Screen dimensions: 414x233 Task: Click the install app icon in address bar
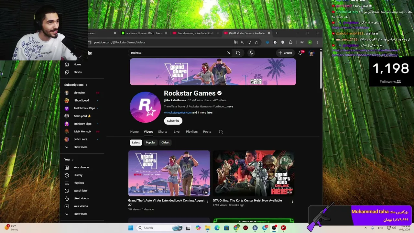(x=249, y=42)
